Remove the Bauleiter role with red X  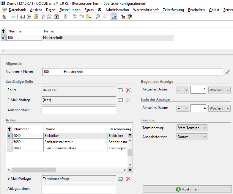click(x=128, y=90)
